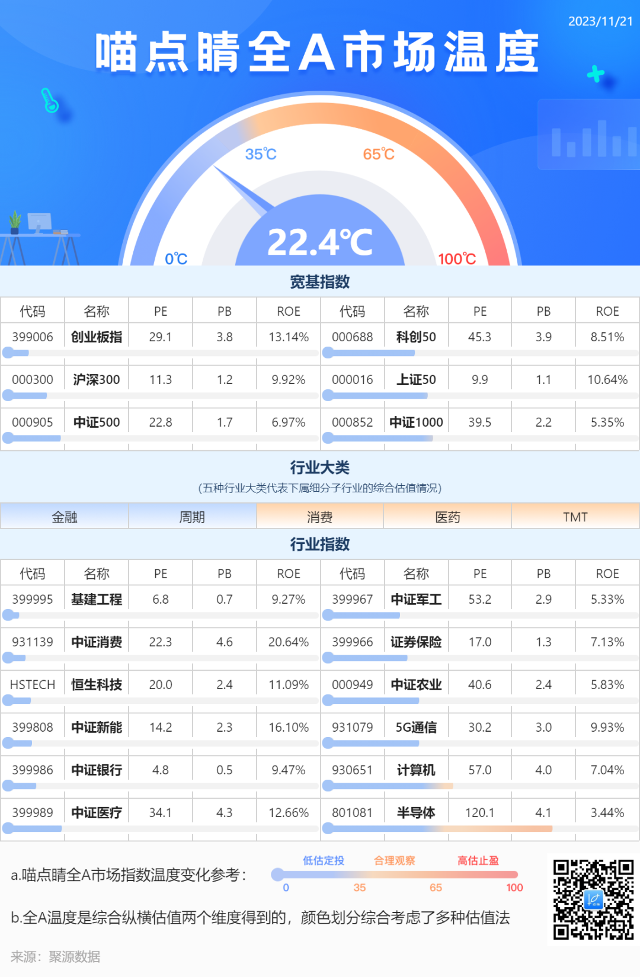This screenshot has width=640, height=977.
Task: Click index name 中证新能
Action: point(97,728)
